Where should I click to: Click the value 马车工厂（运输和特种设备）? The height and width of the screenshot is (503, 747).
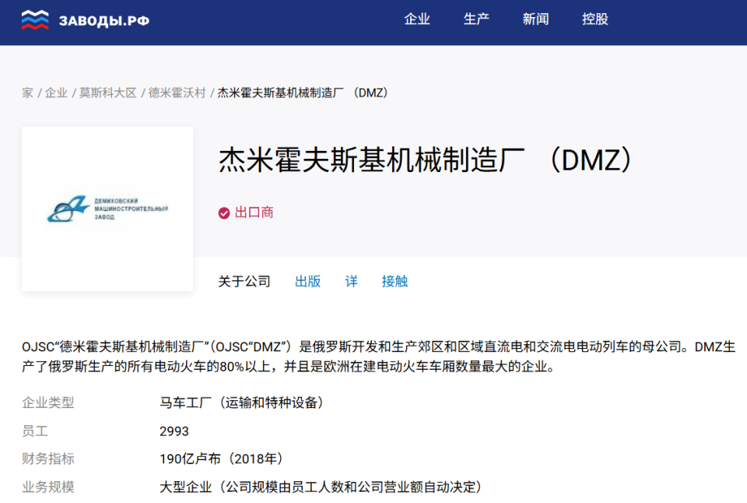click(242, 403)
